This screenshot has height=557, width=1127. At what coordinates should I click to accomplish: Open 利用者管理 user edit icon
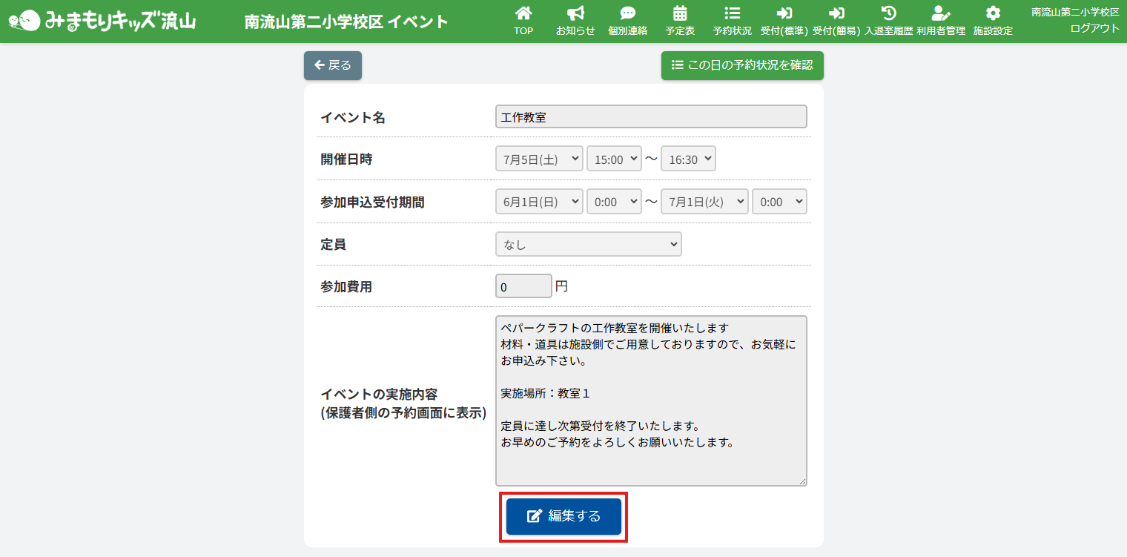pos(940,13)
